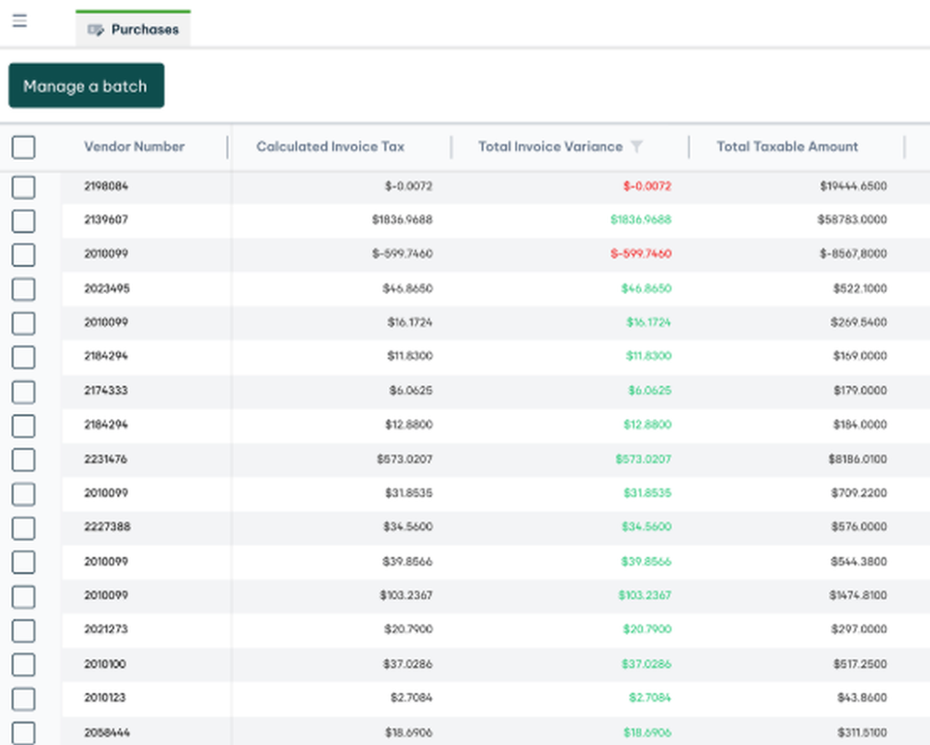Sort by Calculated Invoice Tax column header
The height and width of the screenshot is (745, 930).
click(x=330, y=147)
